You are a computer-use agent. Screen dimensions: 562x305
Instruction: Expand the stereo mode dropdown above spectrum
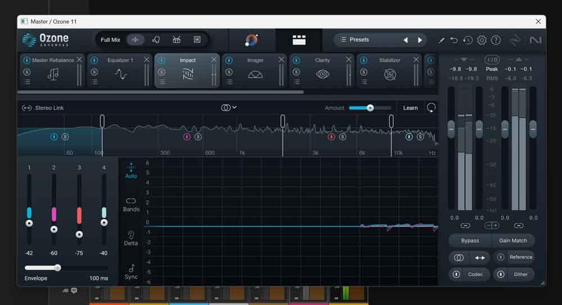click(229, 108)
